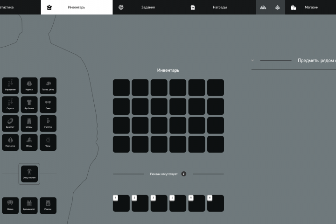Open the Перчатки gloves slot

tap(10, 142)
